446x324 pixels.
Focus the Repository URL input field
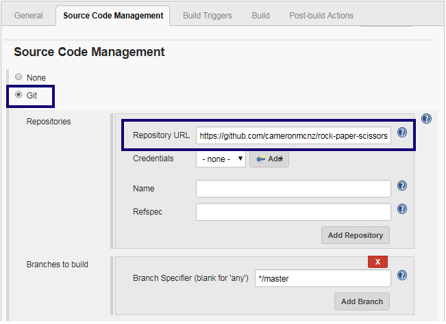[293, 135]
